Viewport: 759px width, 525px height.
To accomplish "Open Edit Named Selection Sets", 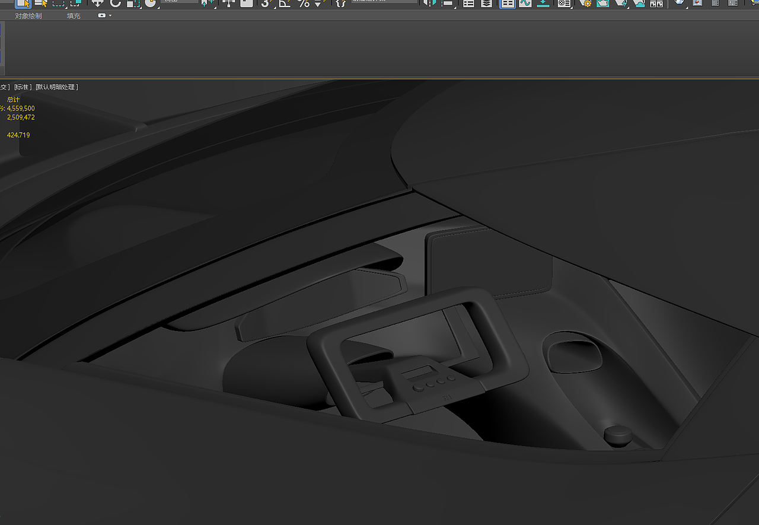I will [x=340, y=2].
